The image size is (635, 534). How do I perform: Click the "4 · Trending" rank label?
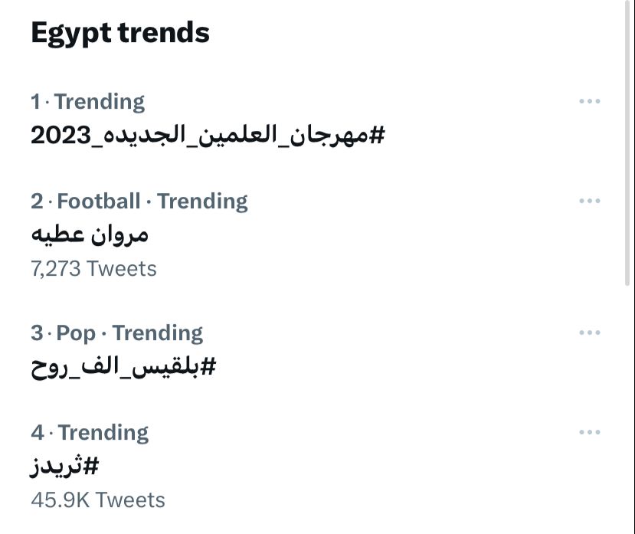click(x=90, y=432)
